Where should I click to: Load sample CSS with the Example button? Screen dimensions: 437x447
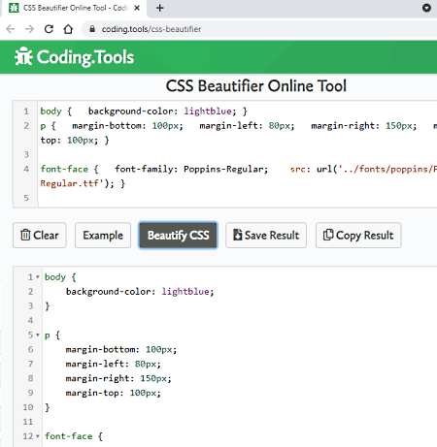click(103, 236)
